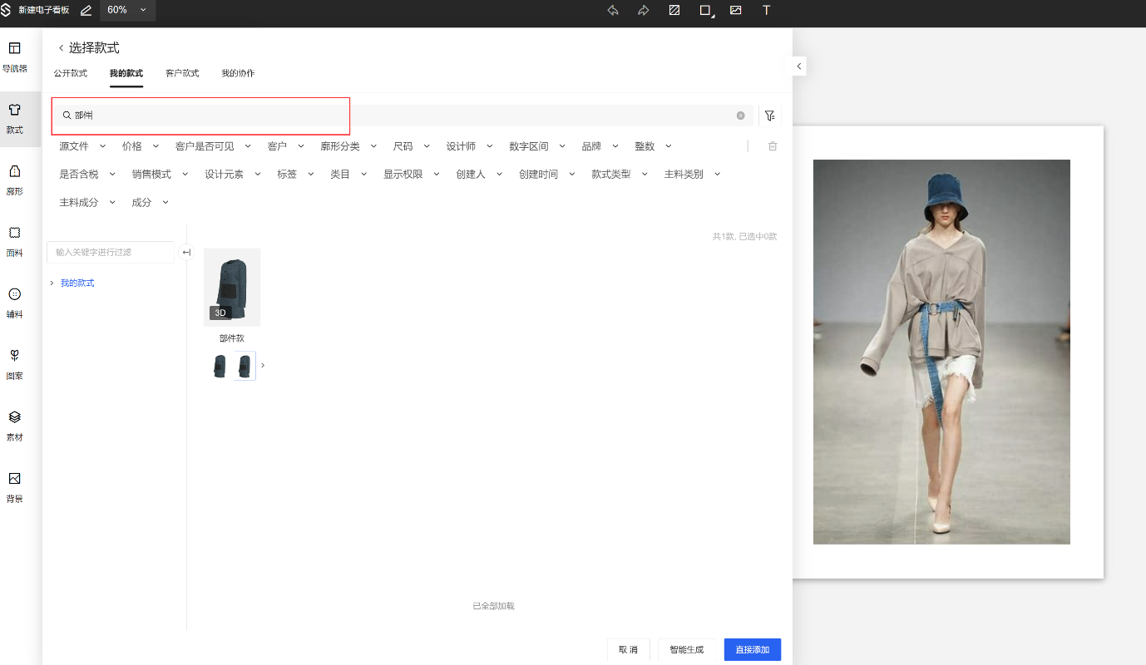1146x665 pixels.
Task: Open the 价格 filter dropdown
Action: pyautogui.click(x=138, y=146)
